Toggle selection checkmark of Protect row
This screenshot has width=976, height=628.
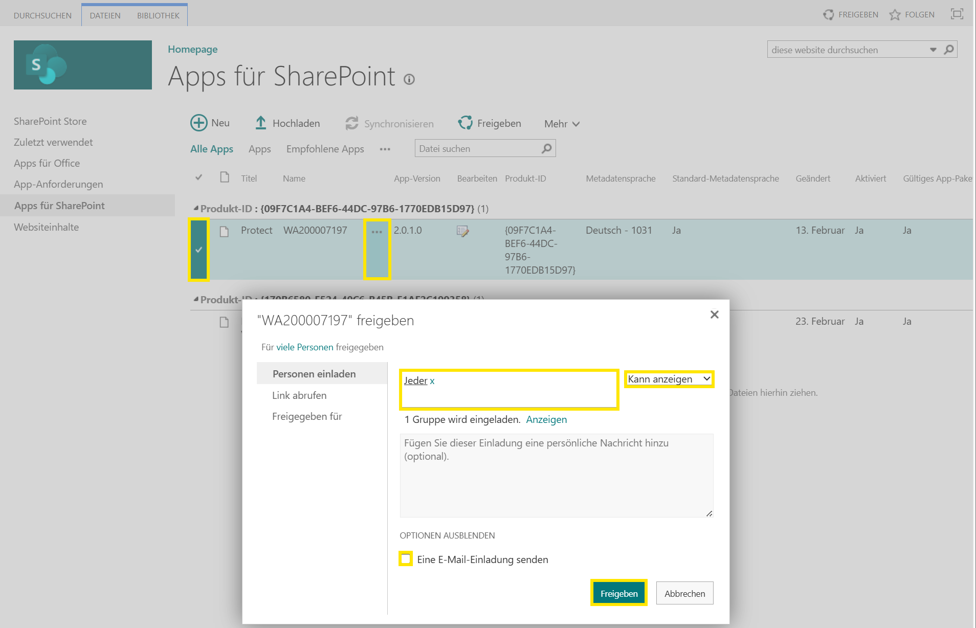[x=199, y=250]
